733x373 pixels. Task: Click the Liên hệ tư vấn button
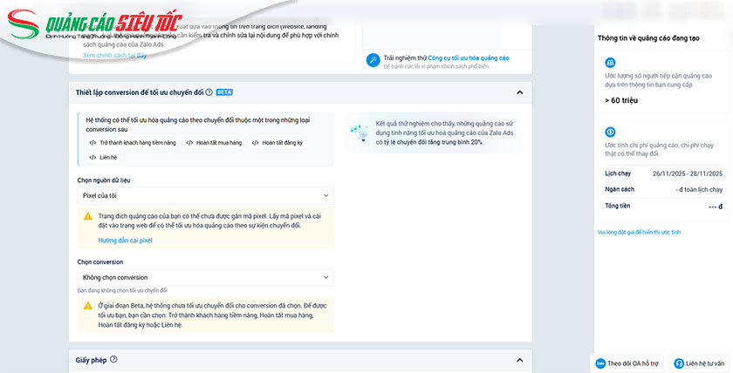click(700, 363)
